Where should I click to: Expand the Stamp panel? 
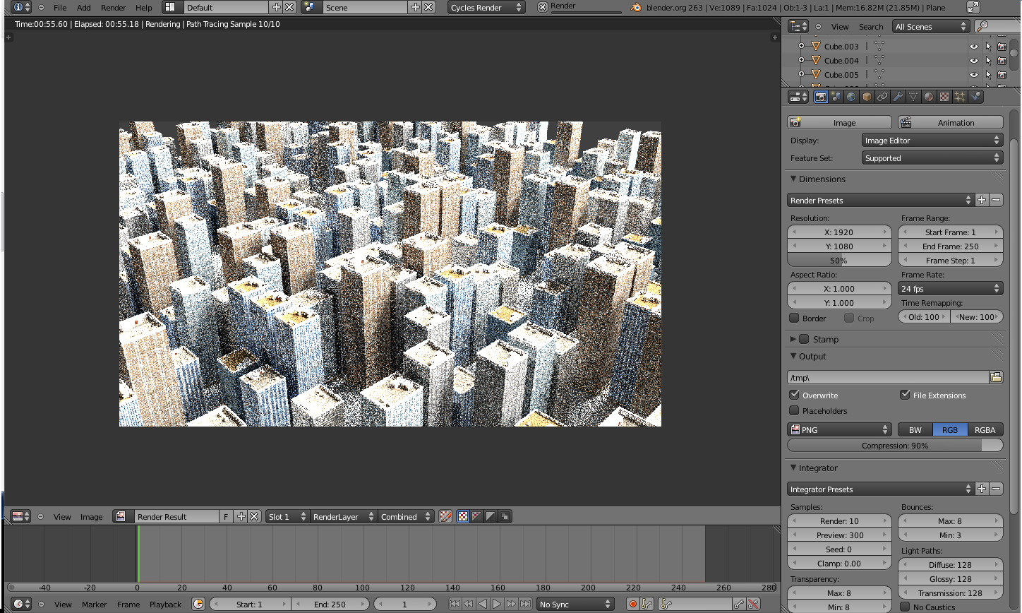793,339
